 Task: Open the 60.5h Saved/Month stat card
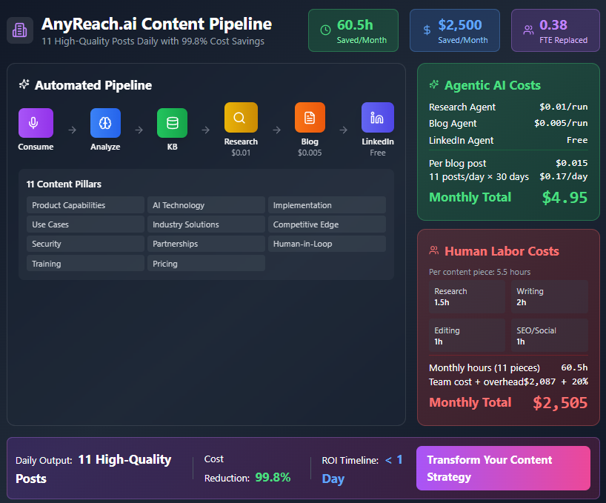353,30
